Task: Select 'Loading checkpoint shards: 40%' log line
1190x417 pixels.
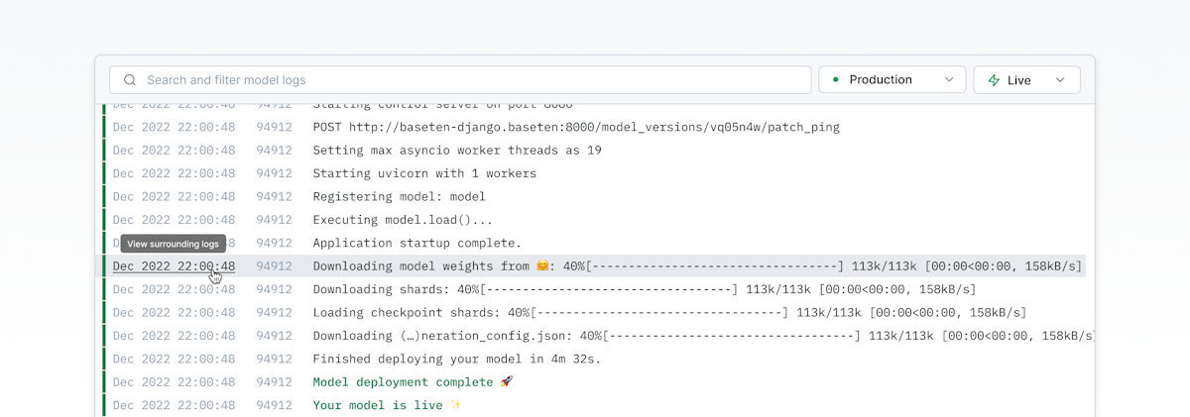Action: click(669, 313)
